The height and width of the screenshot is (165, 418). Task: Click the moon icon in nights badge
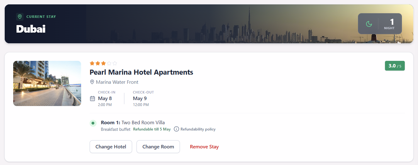(369, 24)
